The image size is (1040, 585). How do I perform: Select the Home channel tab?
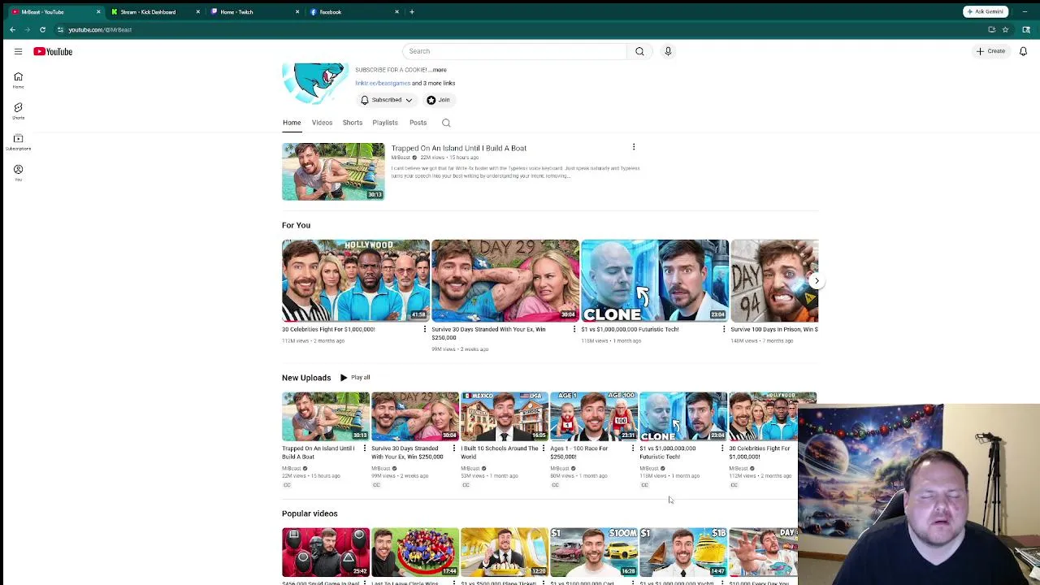[x=292, y=123]
